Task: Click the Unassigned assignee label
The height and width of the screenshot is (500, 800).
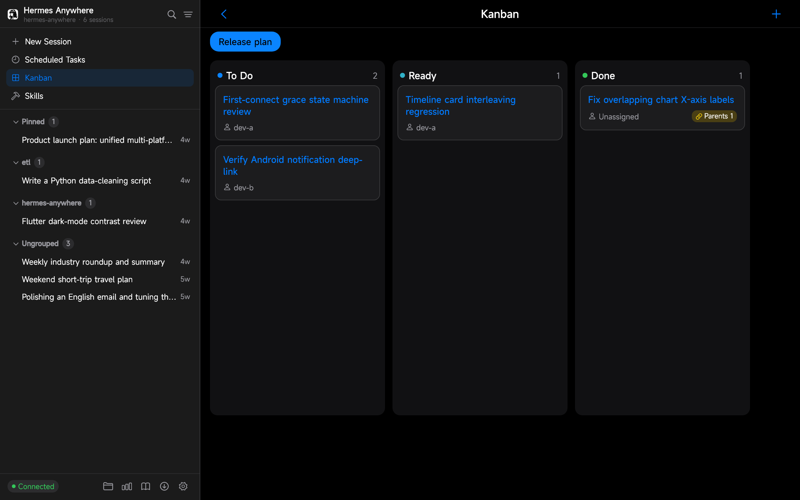Action: (613, 116)
